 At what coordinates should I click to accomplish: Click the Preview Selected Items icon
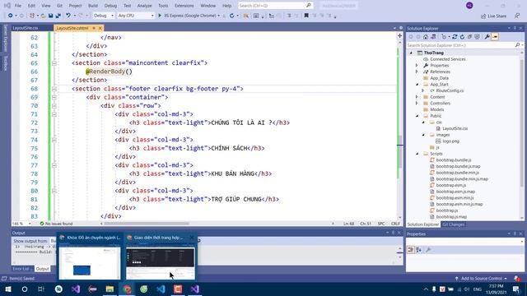click(495, 37)
